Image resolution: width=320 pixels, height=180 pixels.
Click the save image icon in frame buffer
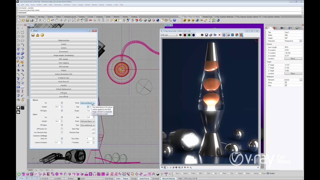pyautogui.click(x=206, y=35)
